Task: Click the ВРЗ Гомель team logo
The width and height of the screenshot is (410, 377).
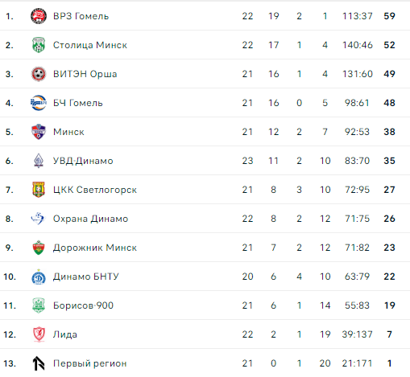Action: click(39, 16)
